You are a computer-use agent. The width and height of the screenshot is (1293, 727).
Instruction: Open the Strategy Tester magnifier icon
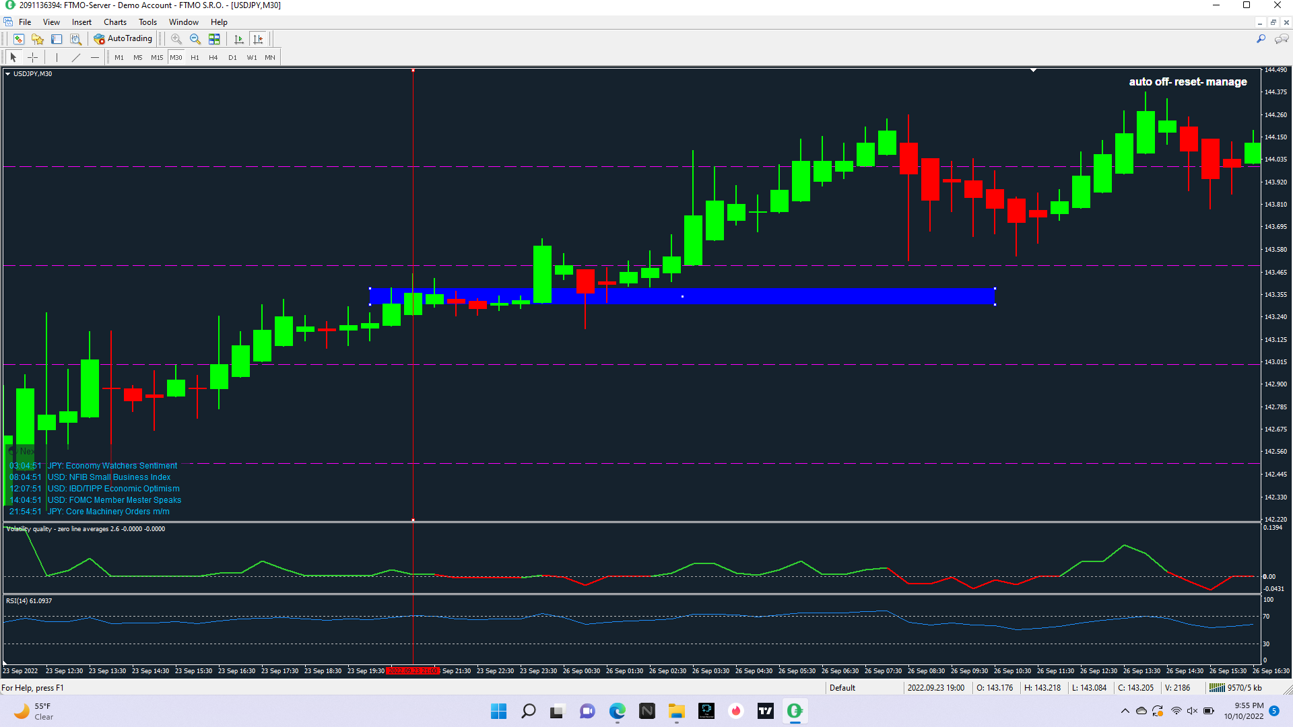pos(75,39)
